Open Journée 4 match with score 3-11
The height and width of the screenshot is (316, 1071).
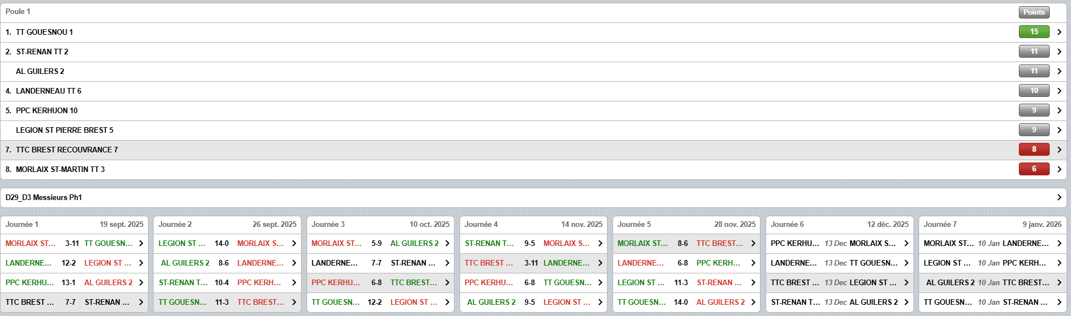[532, 263]
